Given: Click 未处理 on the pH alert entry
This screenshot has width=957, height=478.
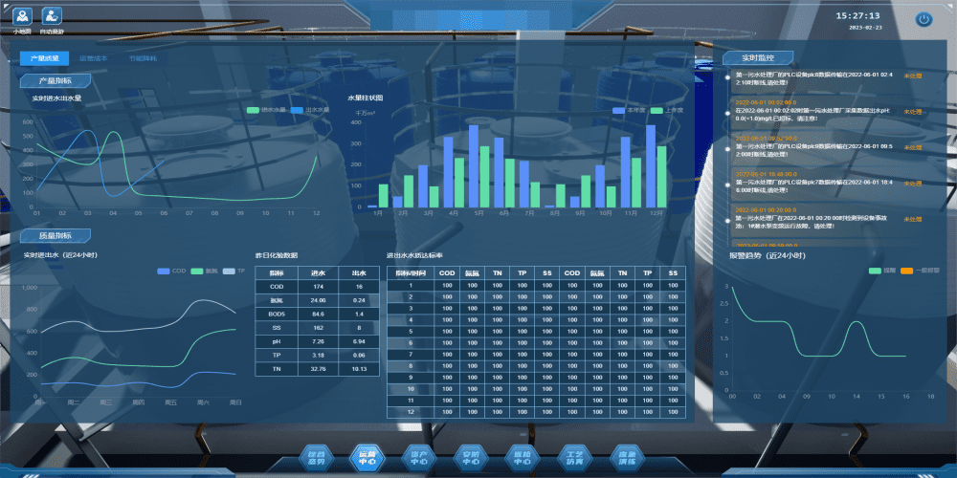Looking at the screenshot, I should (912, 111).
